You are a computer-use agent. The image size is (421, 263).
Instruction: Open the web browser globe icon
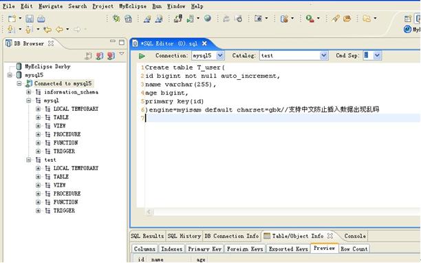click(207, 19)
